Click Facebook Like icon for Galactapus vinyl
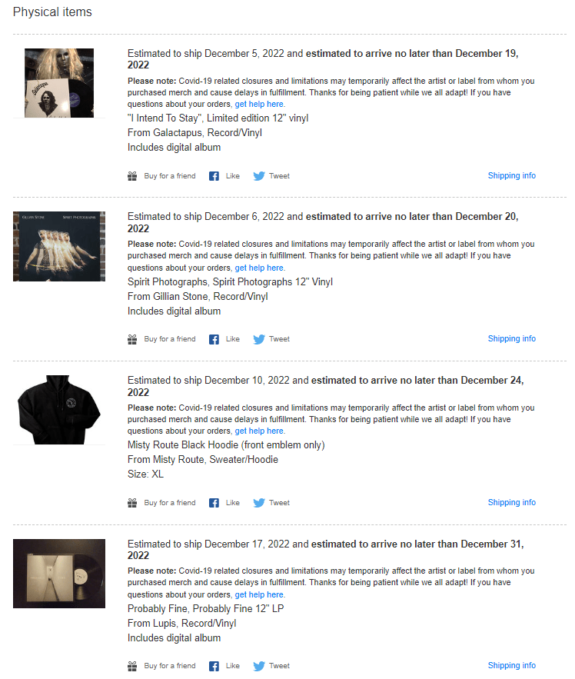Viewport: 575px width, 679px height. tap(214, 176)
